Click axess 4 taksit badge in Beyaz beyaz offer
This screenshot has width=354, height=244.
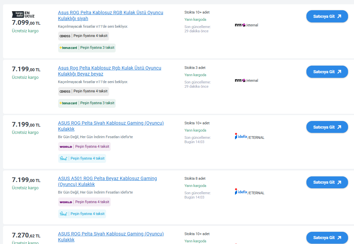click(x=84, y=91)
